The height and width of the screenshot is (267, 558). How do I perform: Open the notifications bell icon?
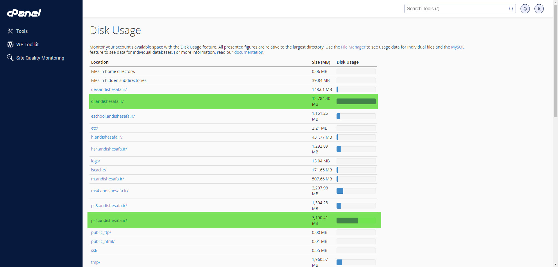pos(525,9)
